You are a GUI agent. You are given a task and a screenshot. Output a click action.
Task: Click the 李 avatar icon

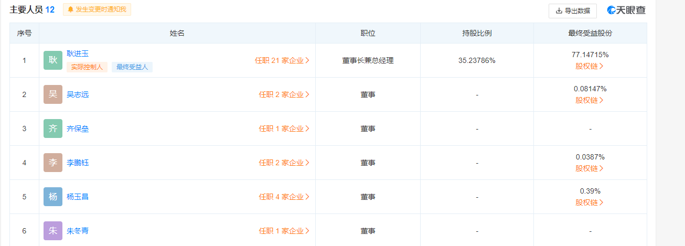coord(53,163)
